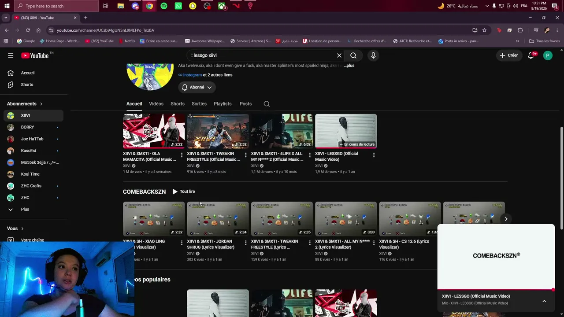Viewport: 564px width, 317px height.
Task: Open Accueil in the sidebar
Action: [33, 73]
